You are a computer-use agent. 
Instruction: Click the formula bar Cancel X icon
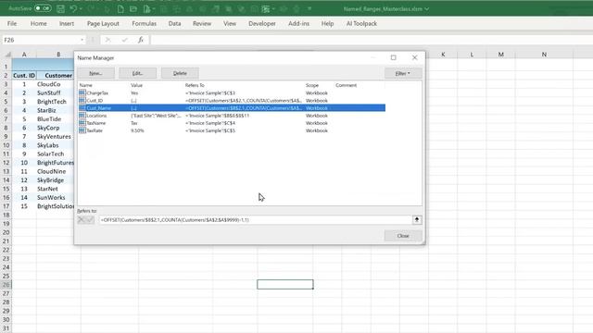[x=108, y=40]
